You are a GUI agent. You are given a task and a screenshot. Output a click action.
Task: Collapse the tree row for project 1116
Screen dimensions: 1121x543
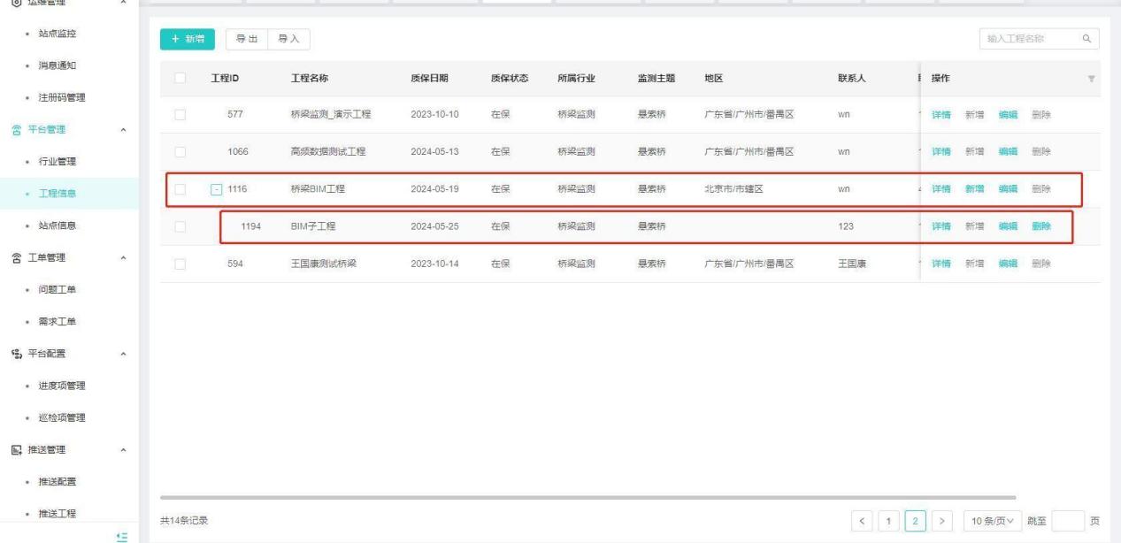(x=216, y=189)
